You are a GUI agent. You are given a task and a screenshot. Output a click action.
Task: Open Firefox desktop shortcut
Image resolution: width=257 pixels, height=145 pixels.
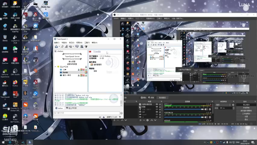15,83
